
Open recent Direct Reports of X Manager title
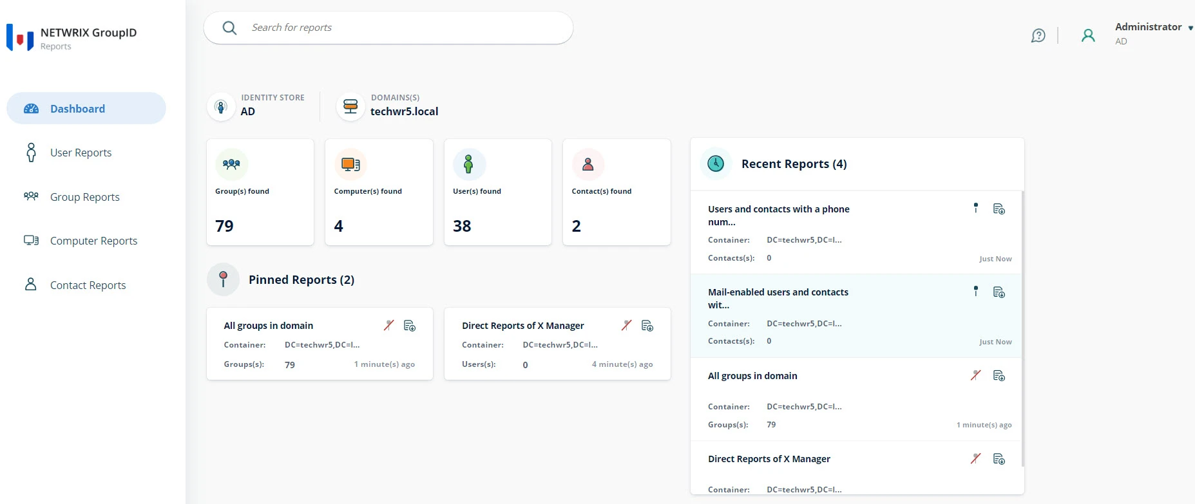[x=769, y=459]
